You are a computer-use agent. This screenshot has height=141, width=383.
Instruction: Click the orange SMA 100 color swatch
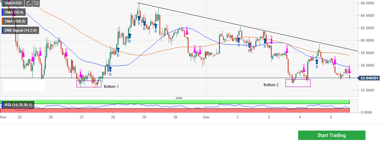pyautogui.click(x=3, y=22)
